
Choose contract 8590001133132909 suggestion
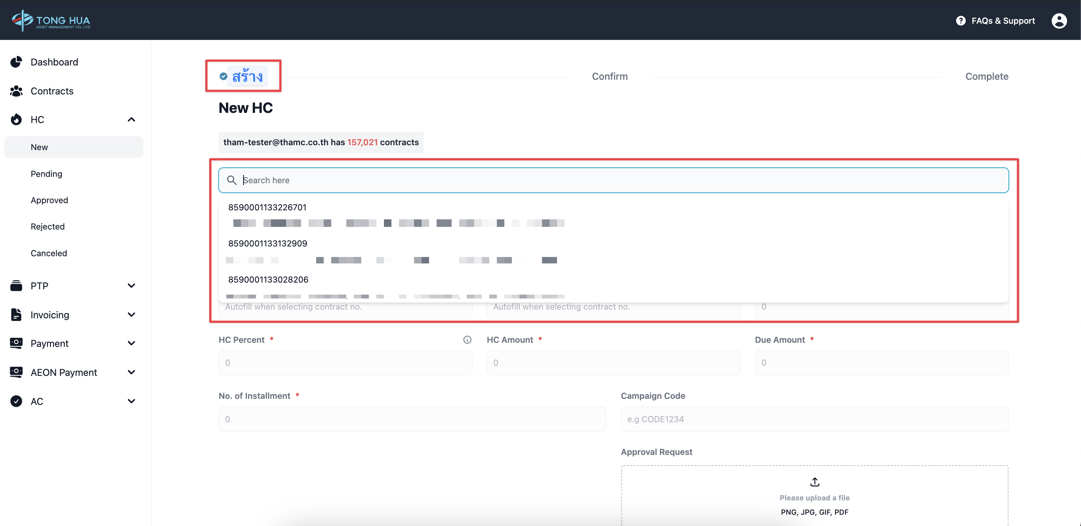pyautogui.click(x=268, y=243)
